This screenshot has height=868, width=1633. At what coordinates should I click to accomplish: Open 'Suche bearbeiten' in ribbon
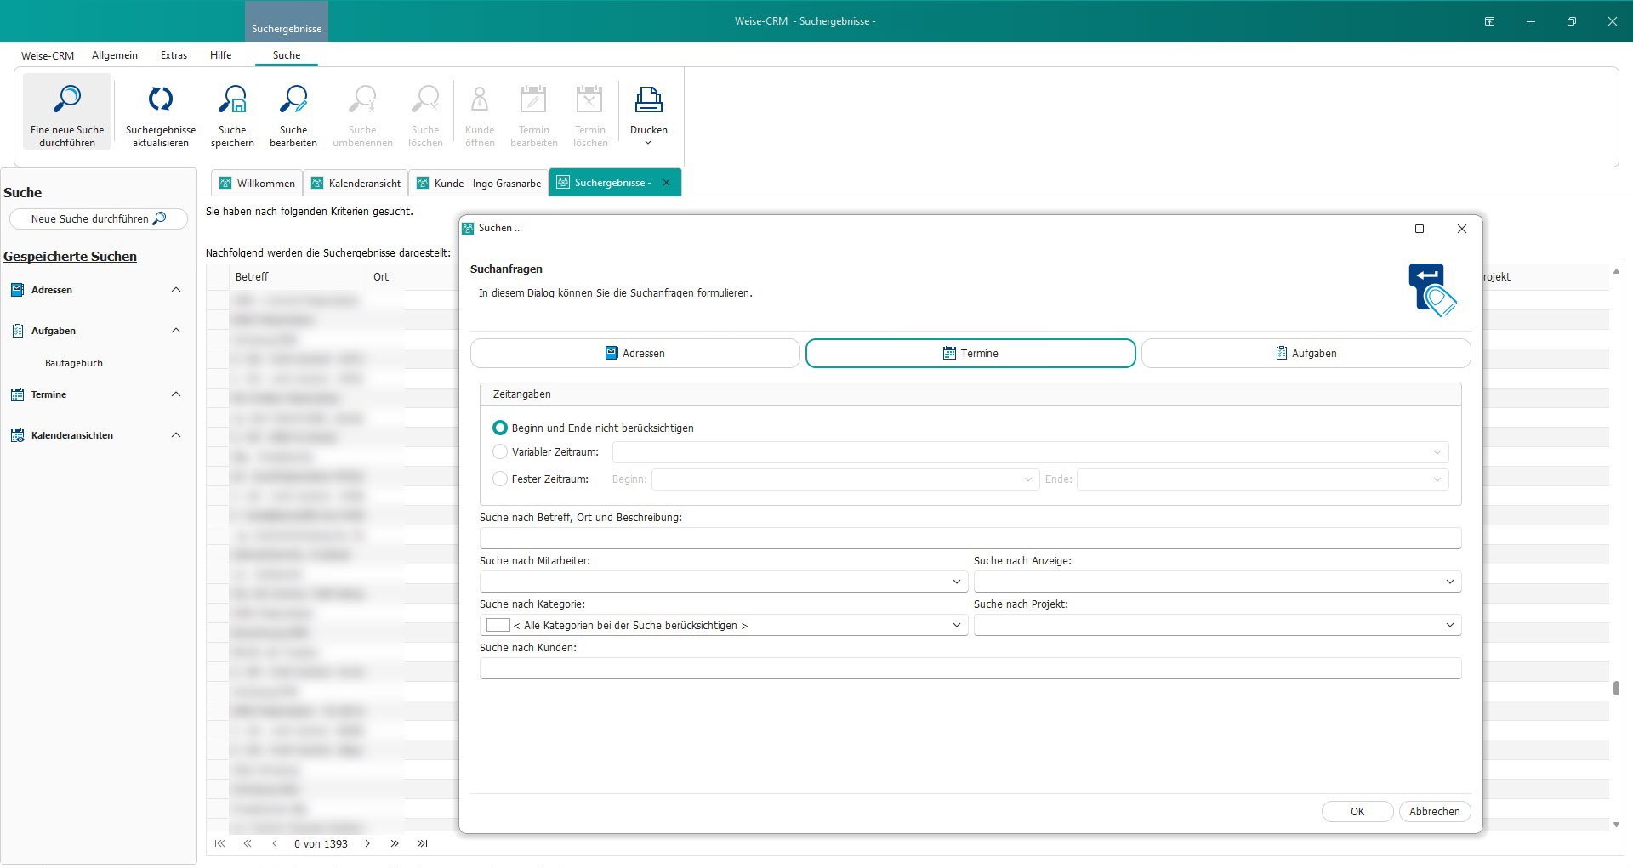[x=293, y=111]
